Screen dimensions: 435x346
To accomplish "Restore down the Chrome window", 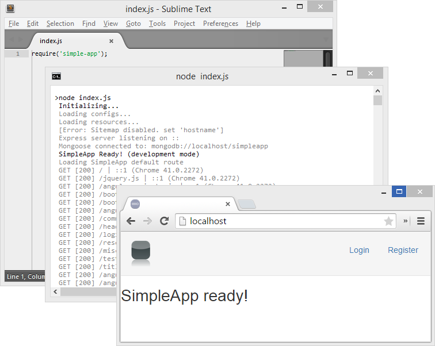I will point(399,191).
